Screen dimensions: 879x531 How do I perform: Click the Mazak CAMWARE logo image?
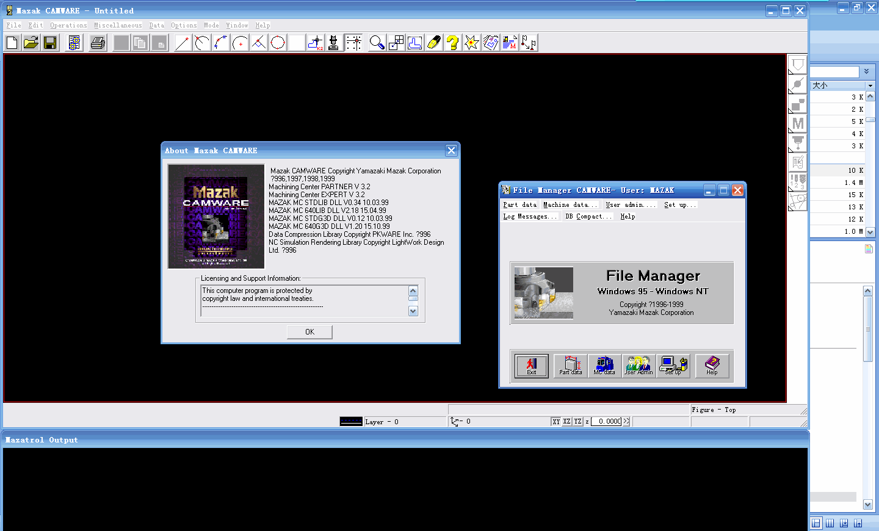pos(216,217)
